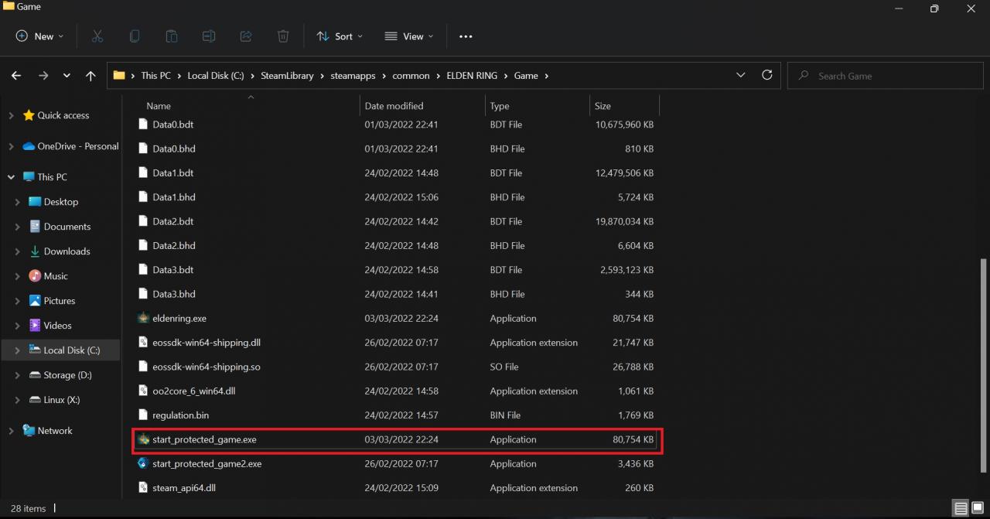Click the Copy icon in toolbar

(135, 36)
